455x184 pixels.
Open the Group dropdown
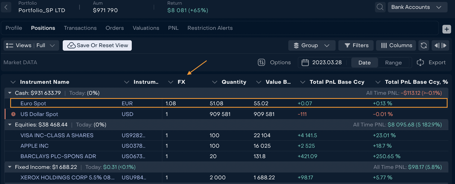[x=311, y=45]
